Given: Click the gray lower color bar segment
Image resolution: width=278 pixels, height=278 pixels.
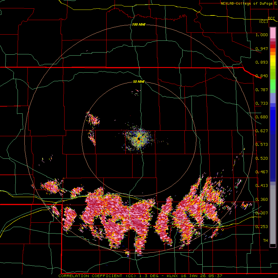Looking at the screenshot, I should (x=273, y=215).
